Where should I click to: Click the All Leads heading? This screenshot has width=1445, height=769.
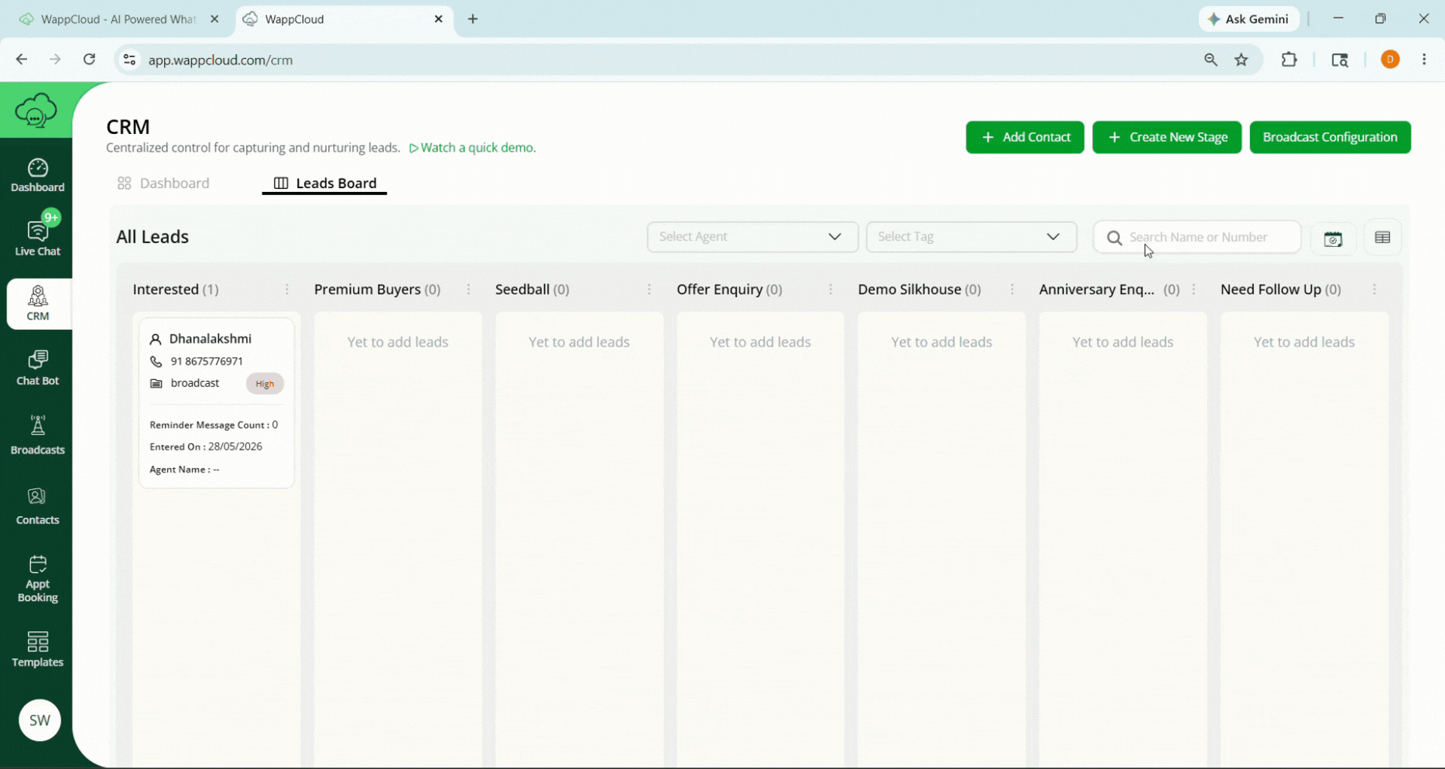(153, 237)
